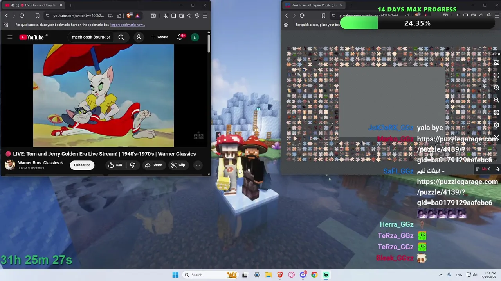Open YouTube notifications bell
Image resolution: width=501 pixels, height=281 pixels.
coord(180,37)
